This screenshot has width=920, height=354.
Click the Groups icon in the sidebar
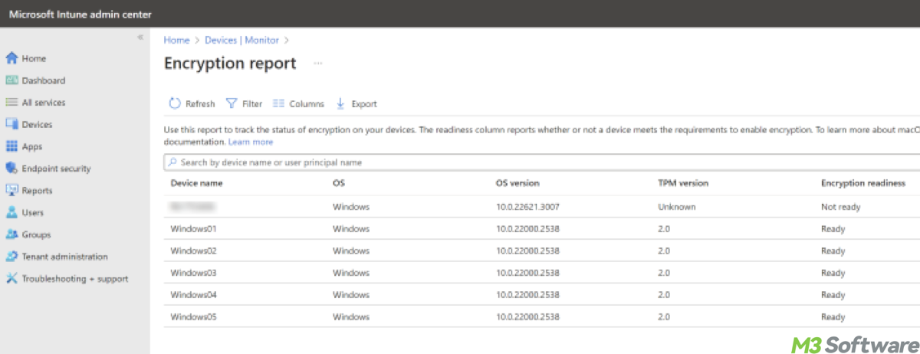click(x=11, y=234)
